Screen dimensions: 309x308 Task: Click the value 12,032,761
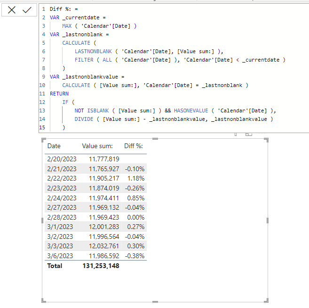(x=104, y=246)
